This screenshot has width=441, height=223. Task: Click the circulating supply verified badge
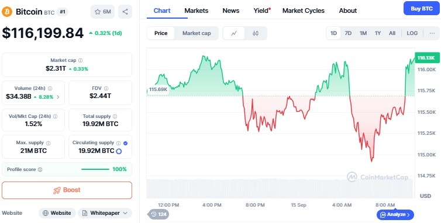[125, 143]
